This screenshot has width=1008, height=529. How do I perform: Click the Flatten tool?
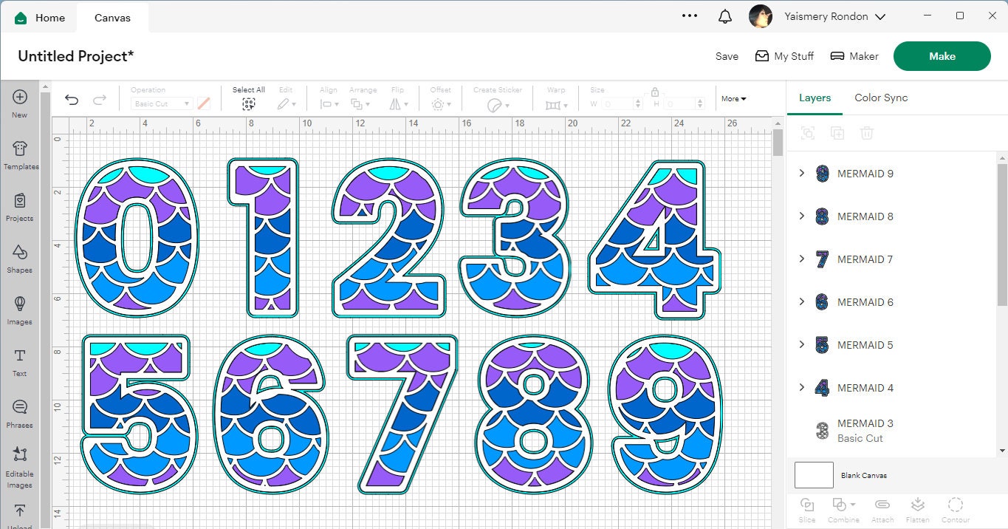click(918, 510)
